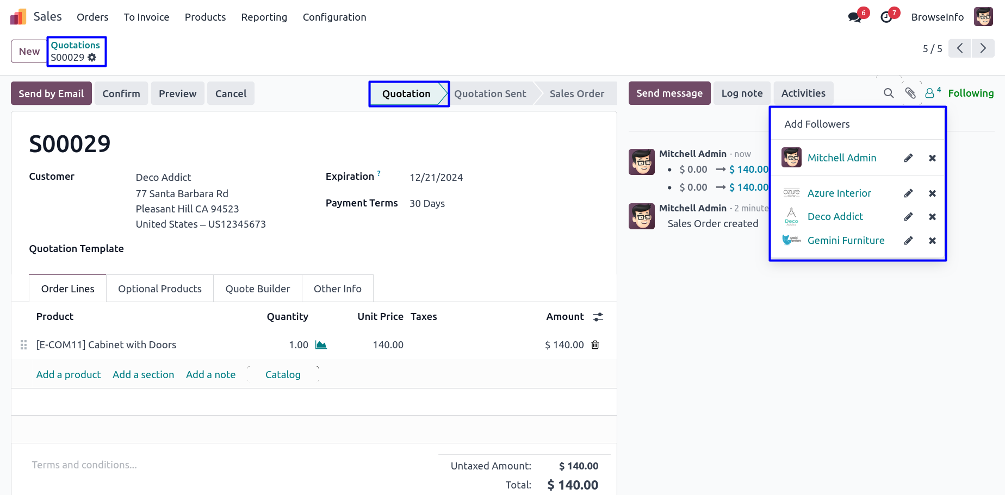
Task: Open the messages chat icon
Action: tap(854, 17)
